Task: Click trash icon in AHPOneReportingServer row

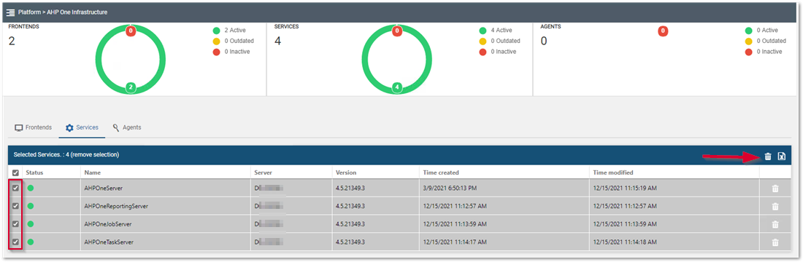Action: (x=775, y=207)
